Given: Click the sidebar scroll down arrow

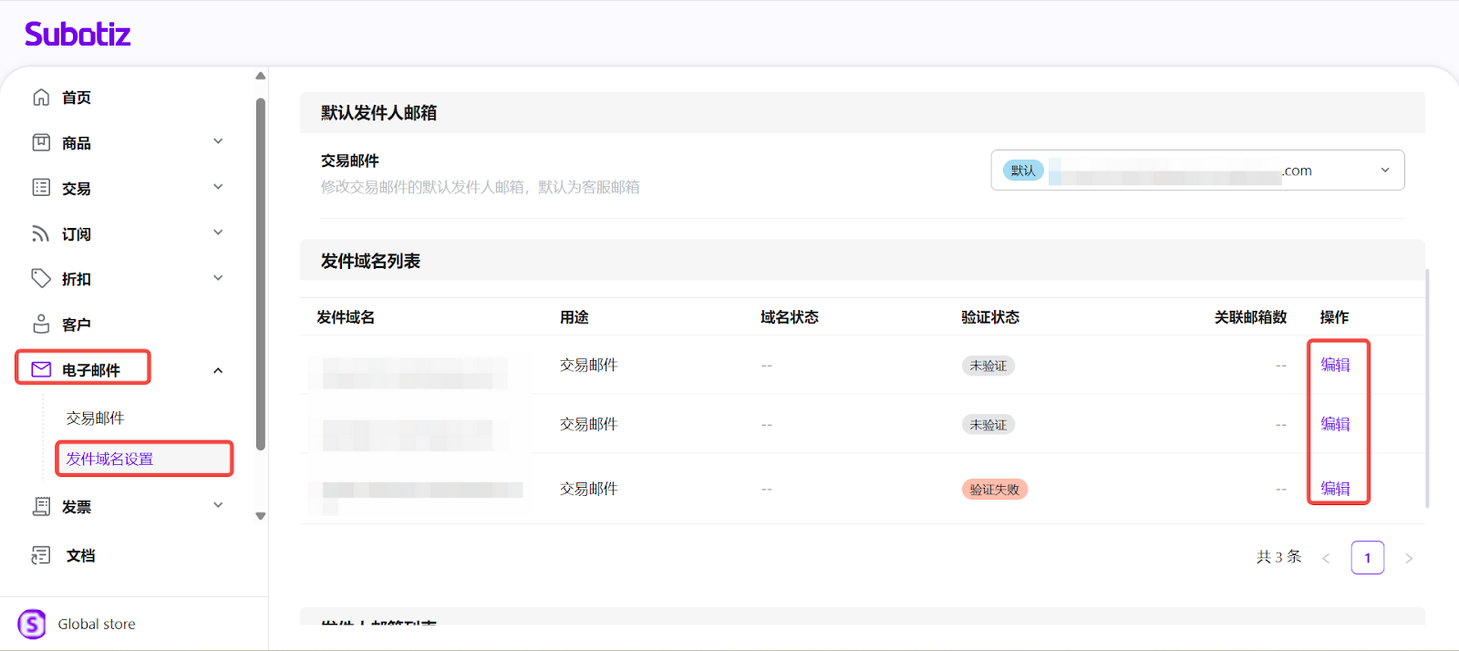Looking at the screenshot, I should (x=261, y=516).
